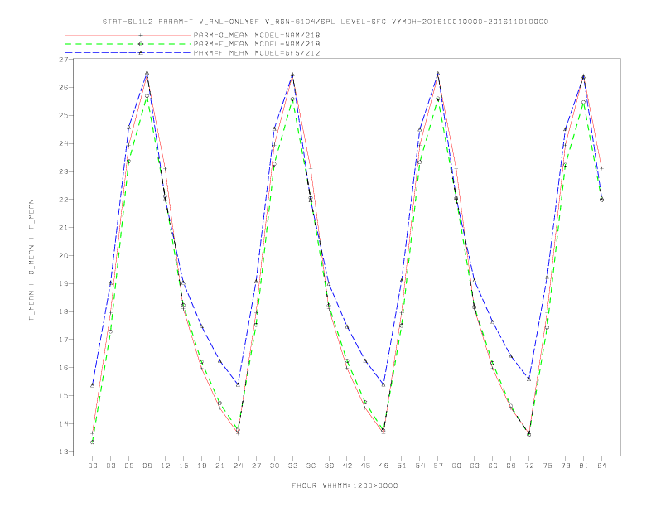Click x-axis tick label 42
This screenshot has height=507, width=656.
click(x=347, y=466)
